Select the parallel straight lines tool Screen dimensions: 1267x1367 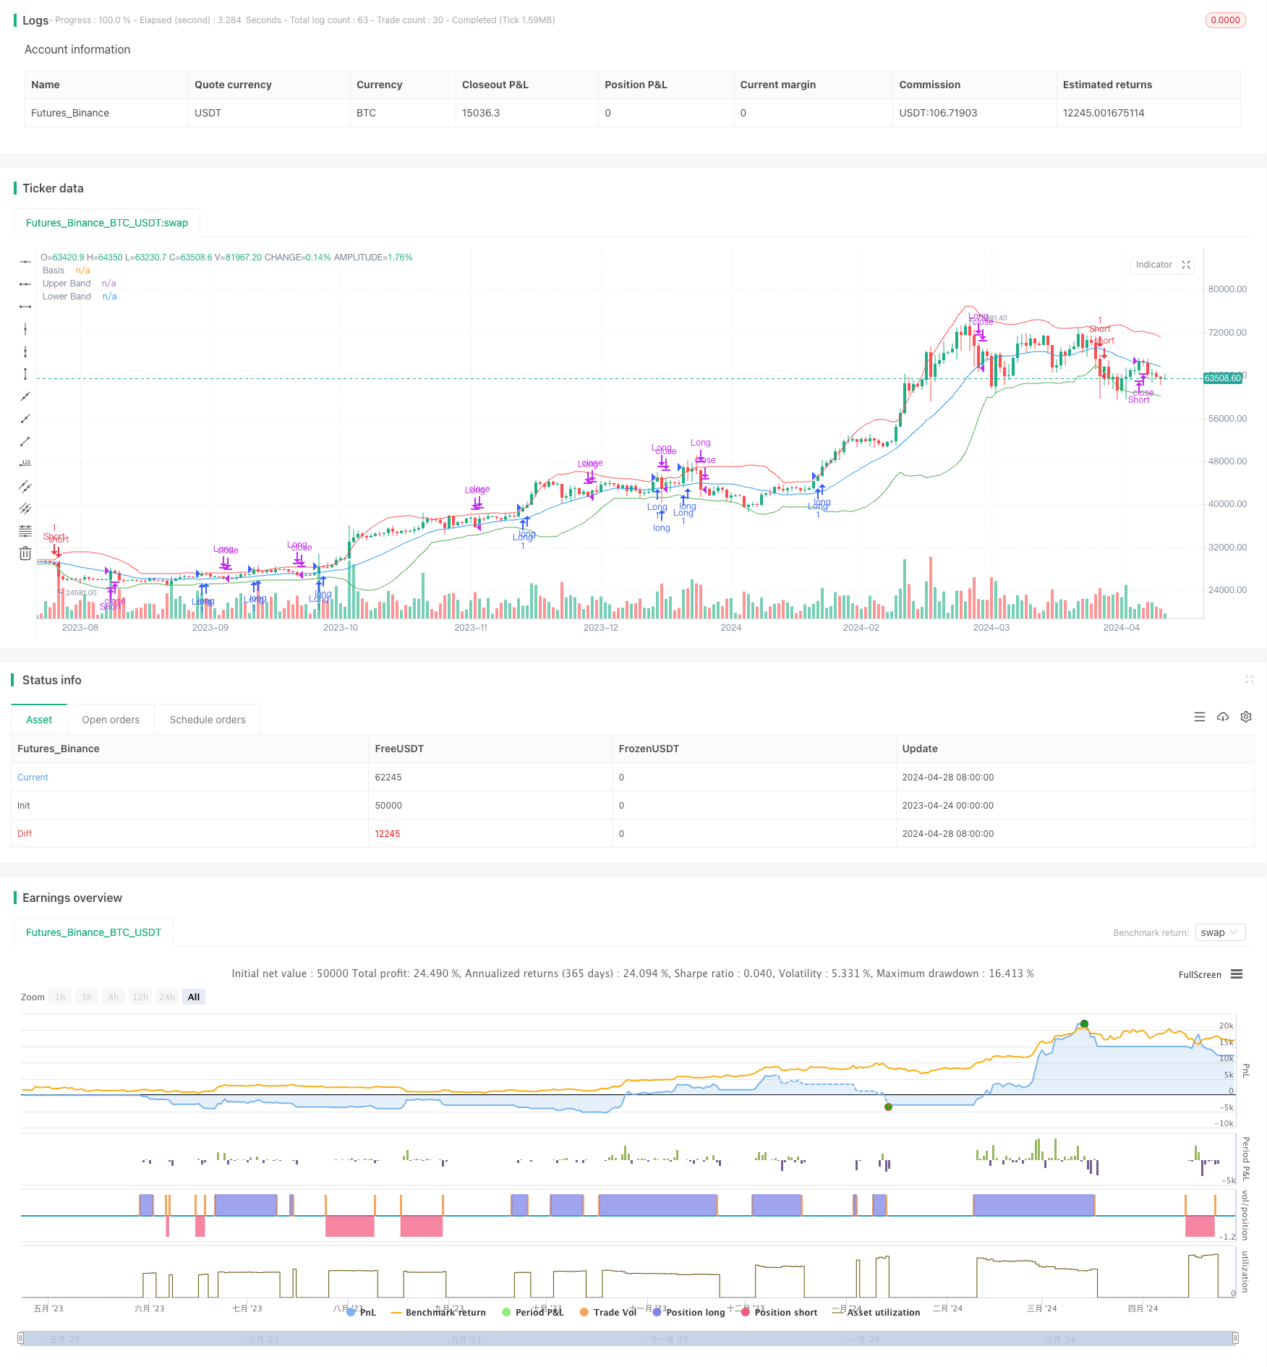(x=25, y=508)
